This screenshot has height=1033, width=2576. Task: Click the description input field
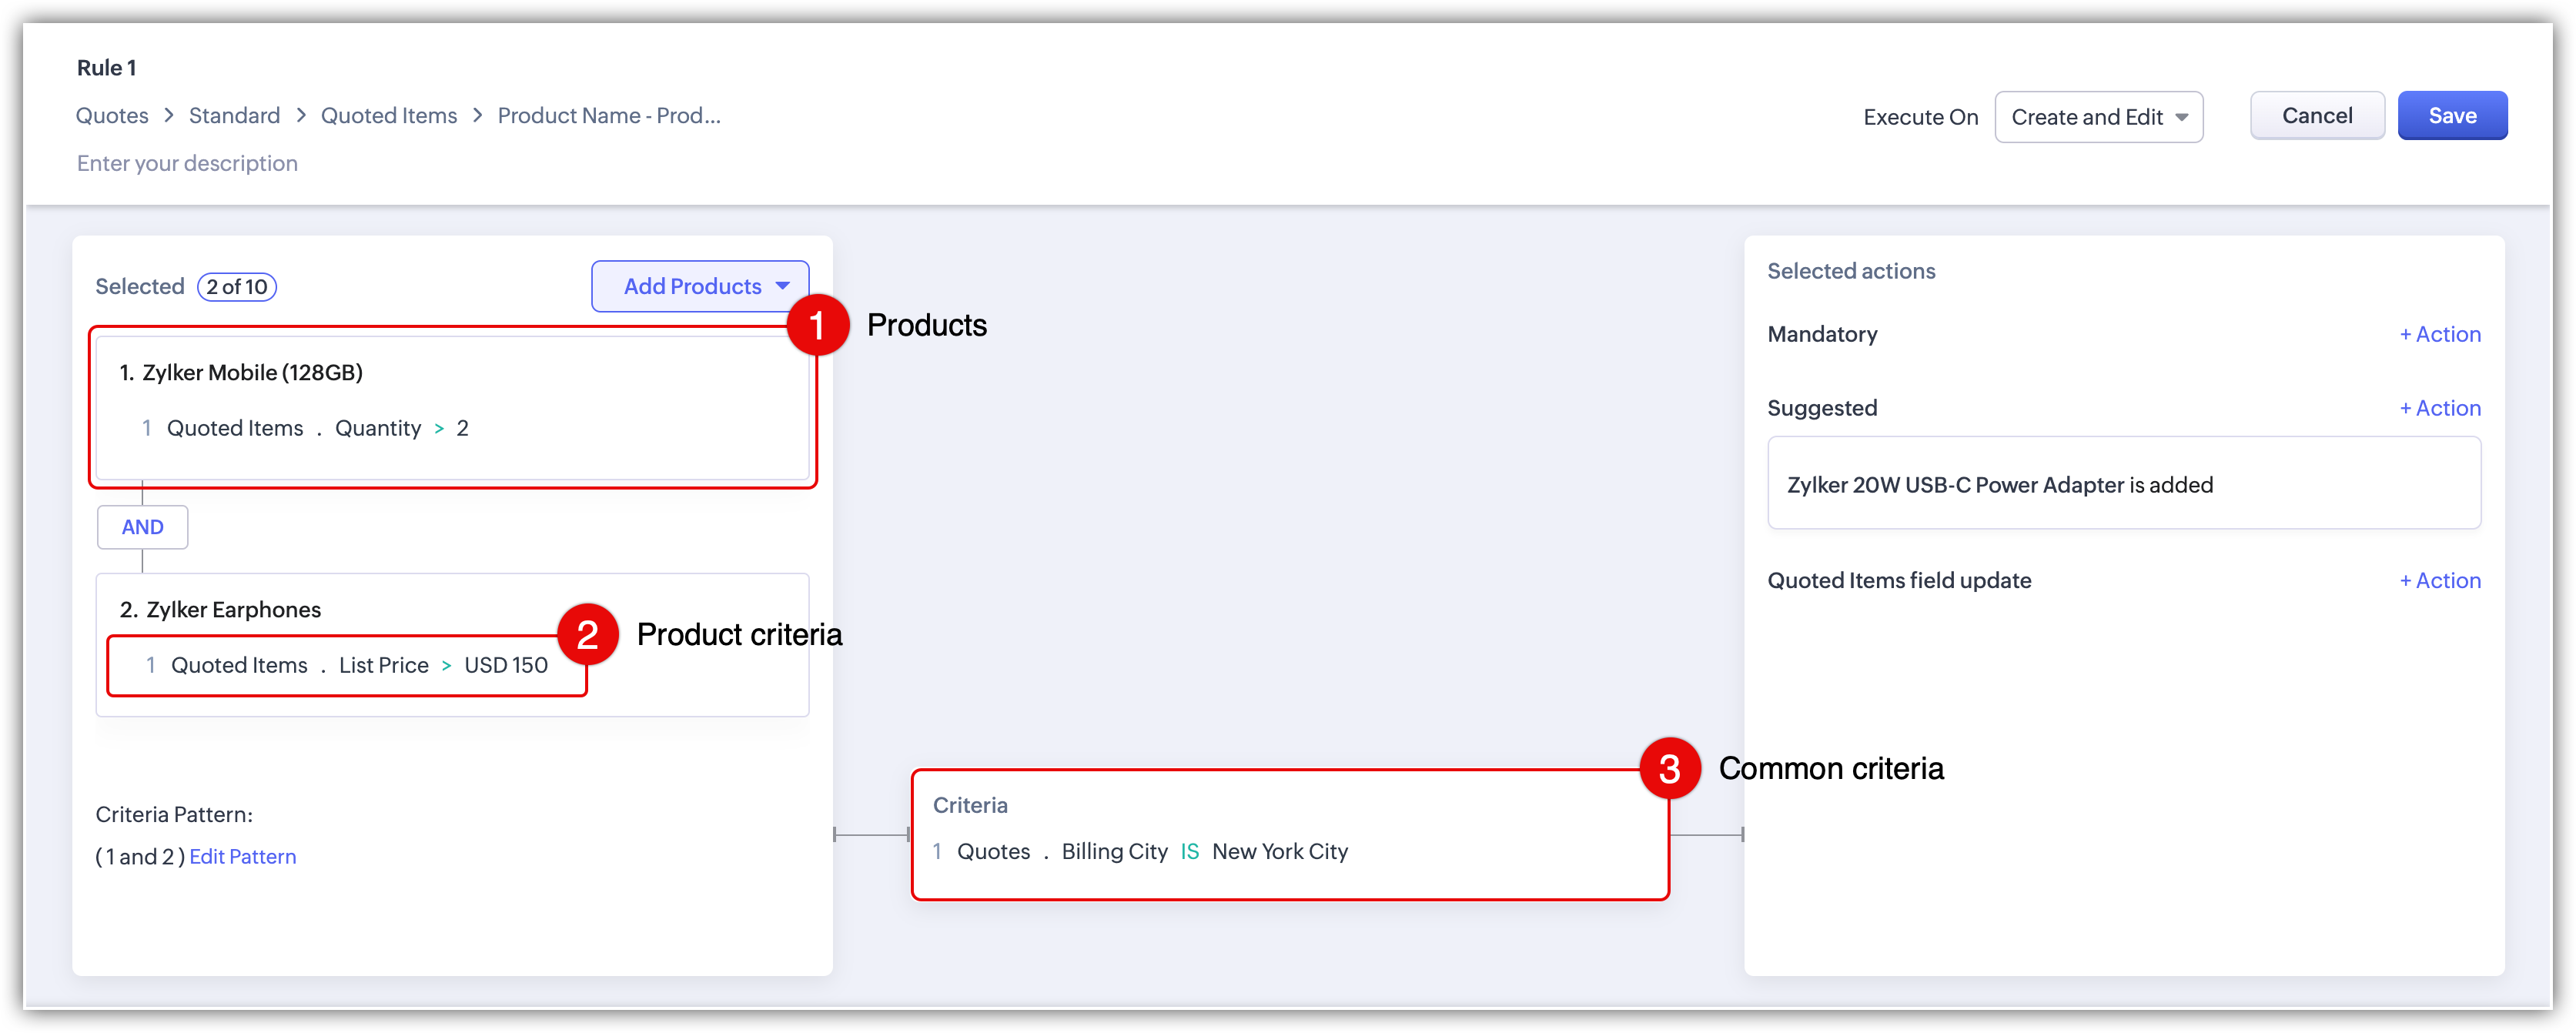[x=188, y=164]
